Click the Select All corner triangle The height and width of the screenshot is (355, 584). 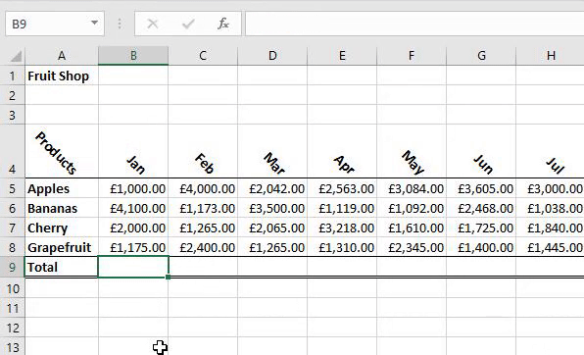pyautogui.click(x=16, y=56)
